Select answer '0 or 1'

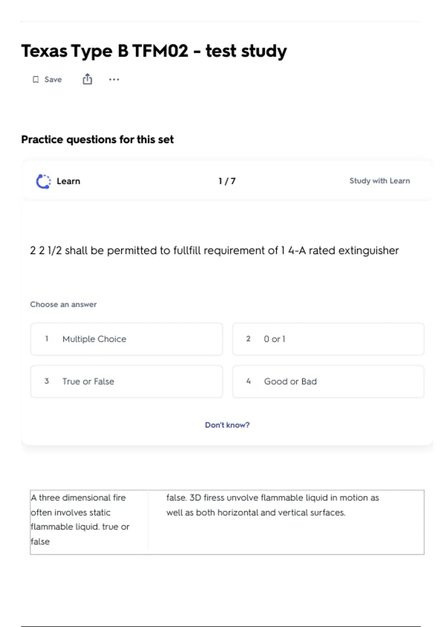coord(328,339)
